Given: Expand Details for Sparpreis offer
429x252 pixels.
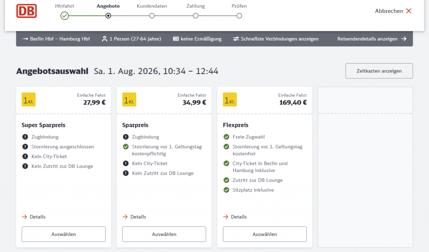Looking at the screenshot, I should (x=134, y=217).
